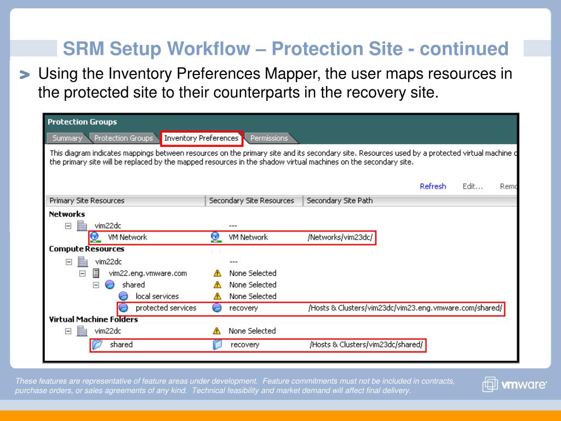This screenshot has height=421, width=561.
Task: Collapse the shared resource pool node
Action: click(96, 285)
